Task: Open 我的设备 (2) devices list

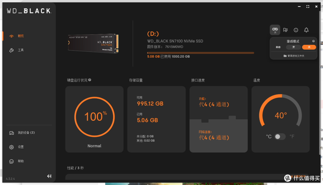Action: 26,133
